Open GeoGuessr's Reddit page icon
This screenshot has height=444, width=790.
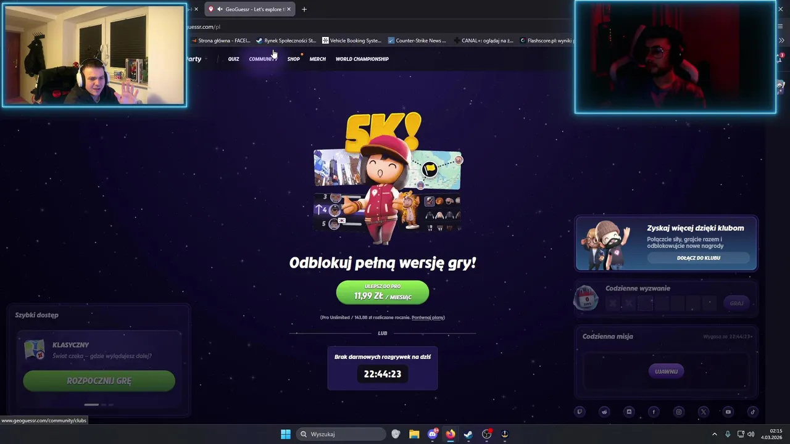(604, 412)
